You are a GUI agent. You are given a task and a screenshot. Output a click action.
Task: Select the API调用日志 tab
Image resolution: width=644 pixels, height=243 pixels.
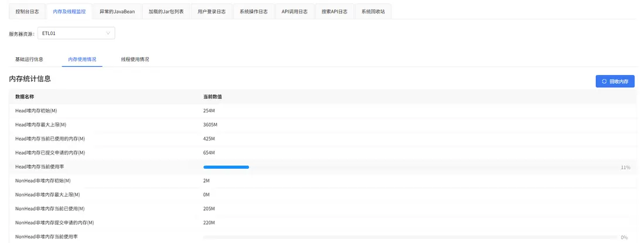[295, 12]
